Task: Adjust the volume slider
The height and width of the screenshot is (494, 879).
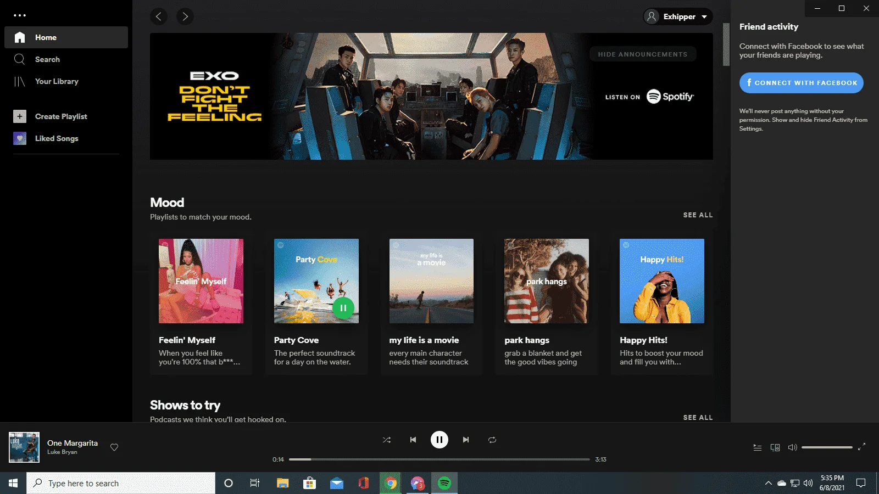Action: pos(827,447)
